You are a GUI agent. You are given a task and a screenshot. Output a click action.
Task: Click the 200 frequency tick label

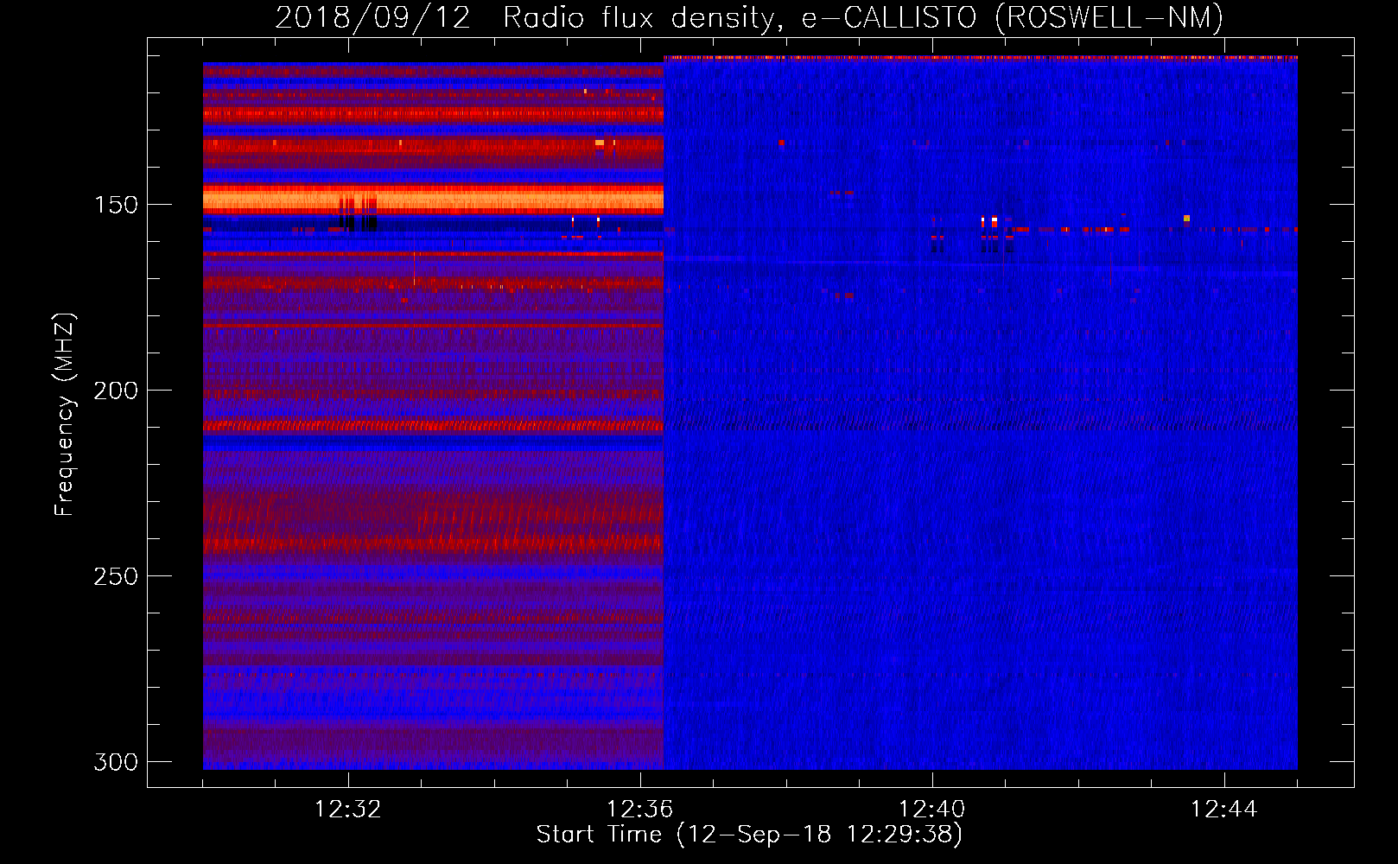pyautogui.click(x=116, y=391)
